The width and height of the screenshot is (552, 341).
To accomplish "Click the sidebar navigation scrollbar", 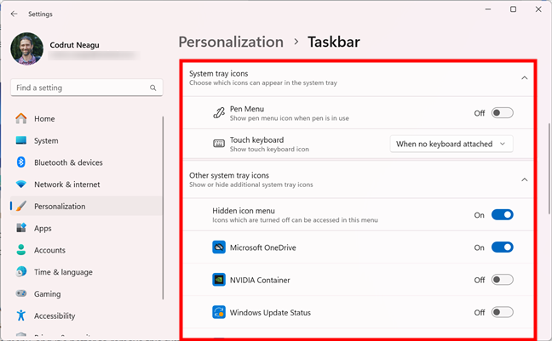I will pos(163,207).
